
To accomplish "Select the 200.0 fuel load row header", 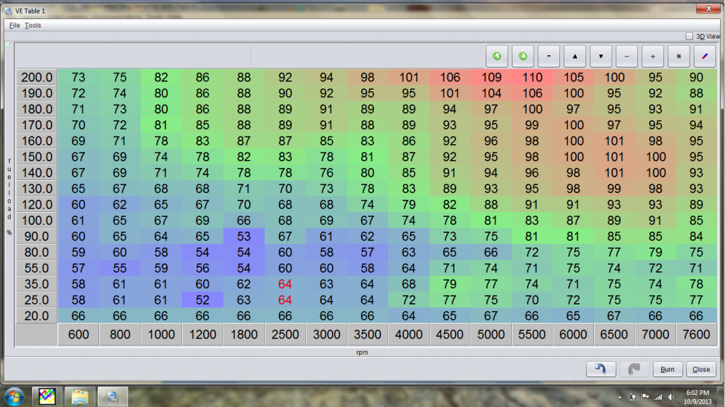I will (35, 77).
